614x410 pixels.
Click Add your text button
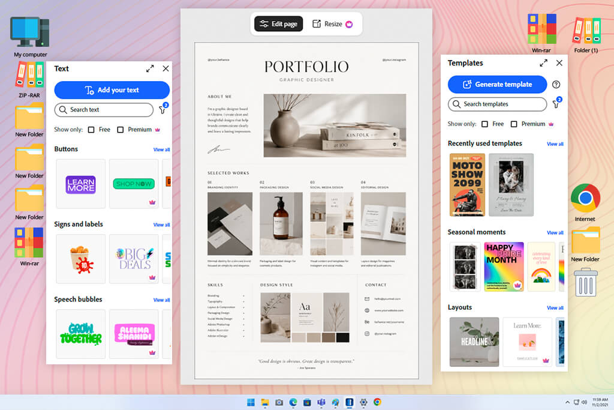(112, 90)
